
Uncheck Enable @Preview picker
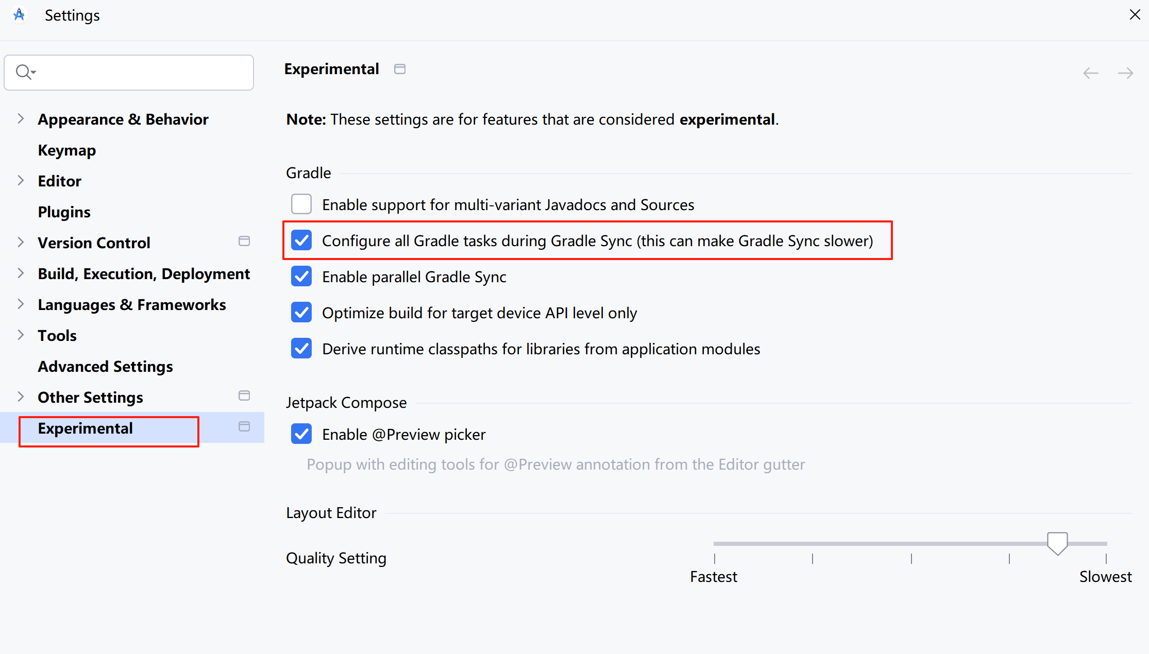tap(301, 434)
